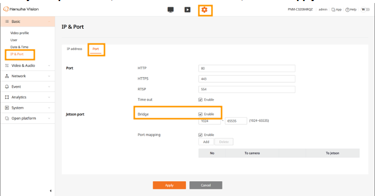The image size is (375, 196).
Task: Click the Open platform menu icon
Action: (x=7, y=118)
